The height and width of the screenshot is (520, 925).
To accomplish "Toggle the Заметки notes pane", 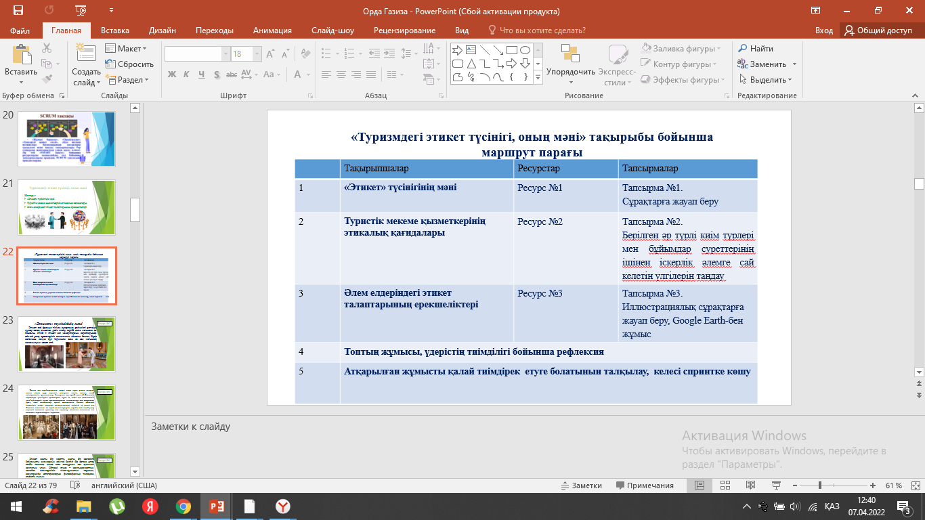I will coord(580,485).
